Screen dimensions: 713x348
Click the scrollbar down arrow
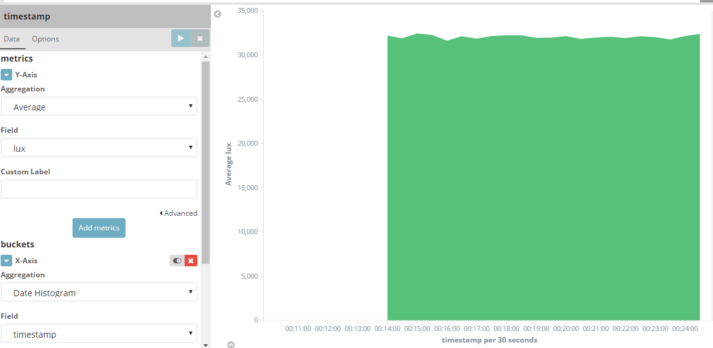point(205,344)
